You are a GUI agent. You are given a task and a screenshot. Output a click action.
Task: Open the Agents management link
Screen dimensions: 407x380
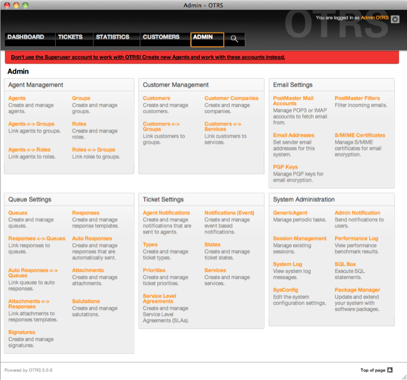coord(17,98)
